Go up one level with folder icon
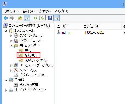 point(20,18)
